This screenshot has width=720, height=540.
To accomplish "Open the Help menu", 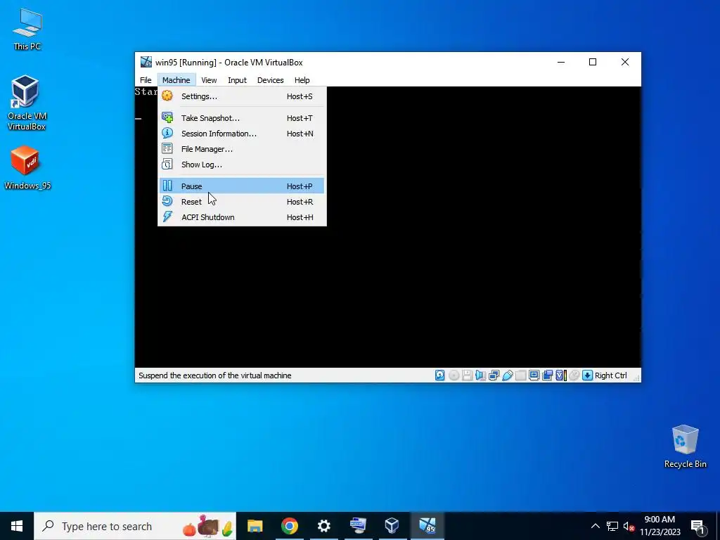I will tap(302, 80).
